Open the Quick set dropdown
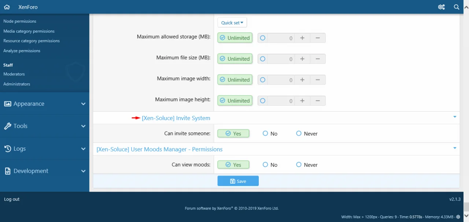The height and width of the screenshot is (222, 469). tap(232, 23)
